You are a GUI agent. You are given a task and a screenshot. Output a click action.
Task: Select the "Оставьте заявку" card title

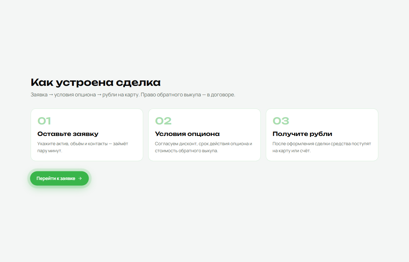click(x=68, y=134)
